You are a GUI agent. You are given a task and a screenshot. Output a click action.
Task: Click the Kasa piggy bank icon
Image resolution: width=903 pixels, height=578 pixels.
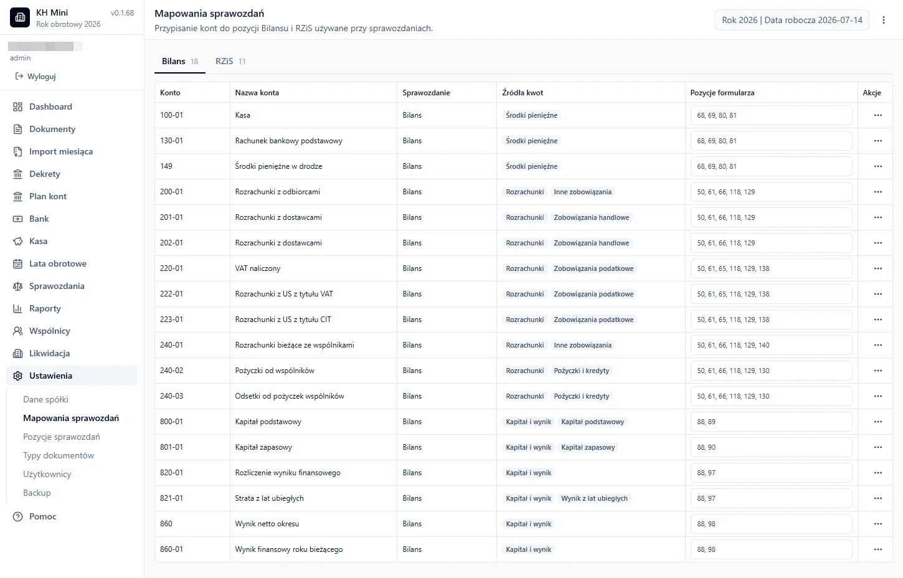(x=17, y=241)
